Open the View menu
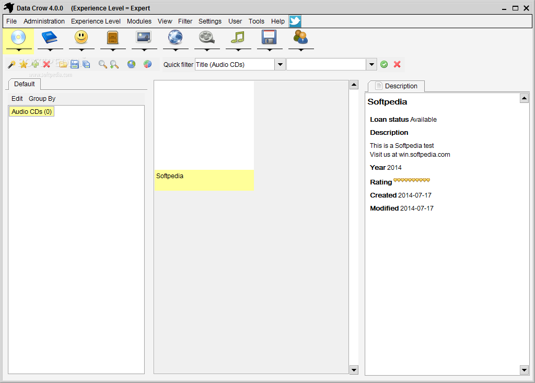Image resolution: width=535 pixels, height=383 pixels. 165,21
